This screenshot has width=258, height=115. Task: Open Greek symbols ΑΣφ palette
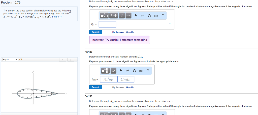click(114, 15)
